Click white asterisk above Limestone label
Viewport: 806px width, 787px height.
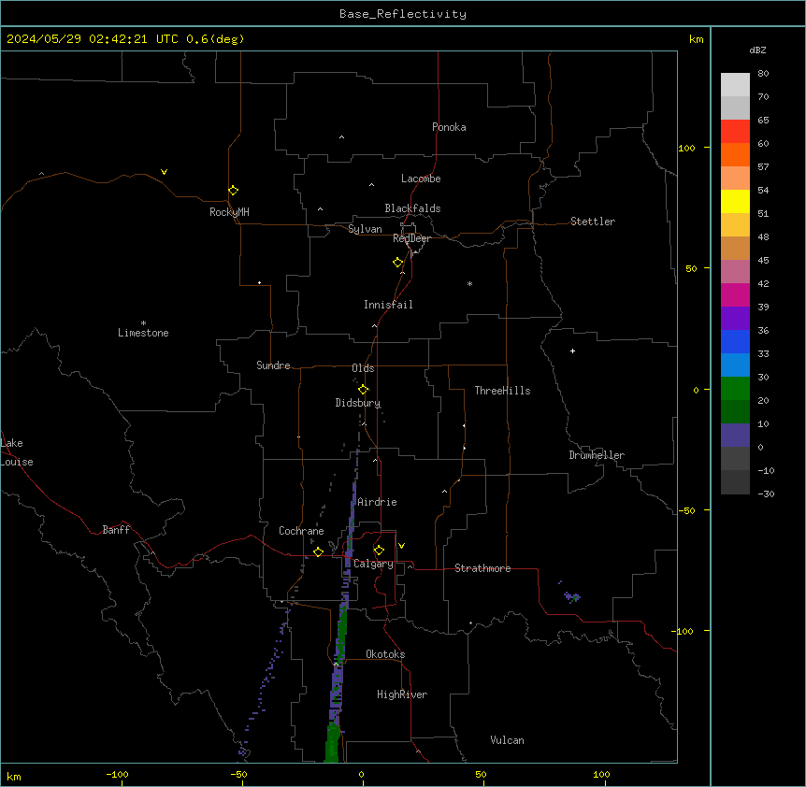(143, 323)
